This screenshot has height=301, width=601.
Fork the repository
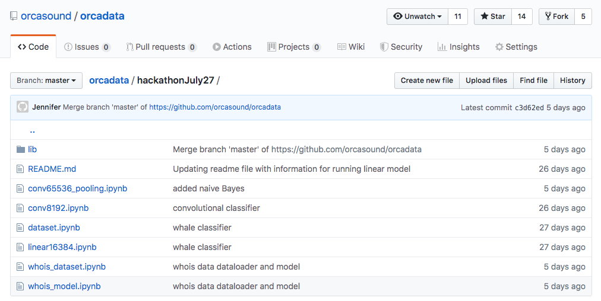click(556, 17)
